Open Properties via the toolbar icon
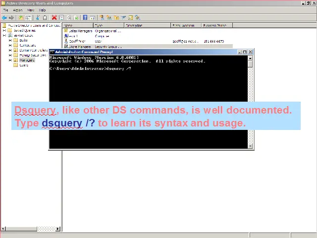Viewport: 317px width, 238px height. tap(61, 18)
